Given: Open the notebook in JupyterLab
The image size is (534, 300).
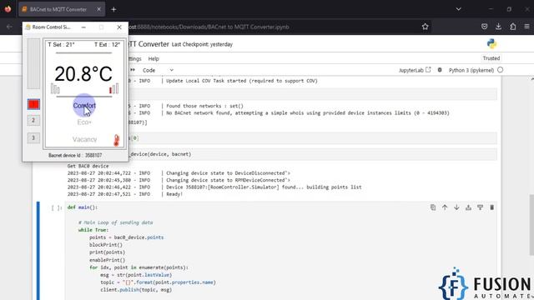Looking at the screenshot, I should coord(415,70).
